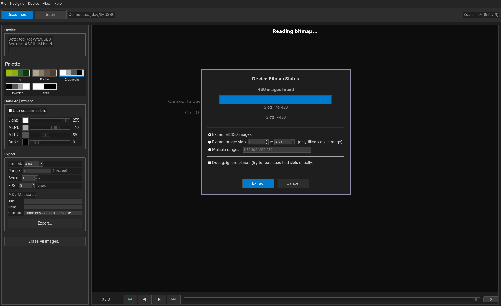Choose the Pocket palette swatch
This screenshot has width=501, height=306.
click(45, 73)
